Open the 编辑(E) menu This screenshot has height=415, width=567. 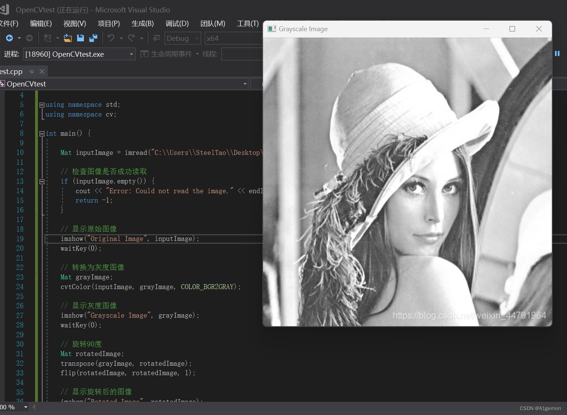[41, 24]
